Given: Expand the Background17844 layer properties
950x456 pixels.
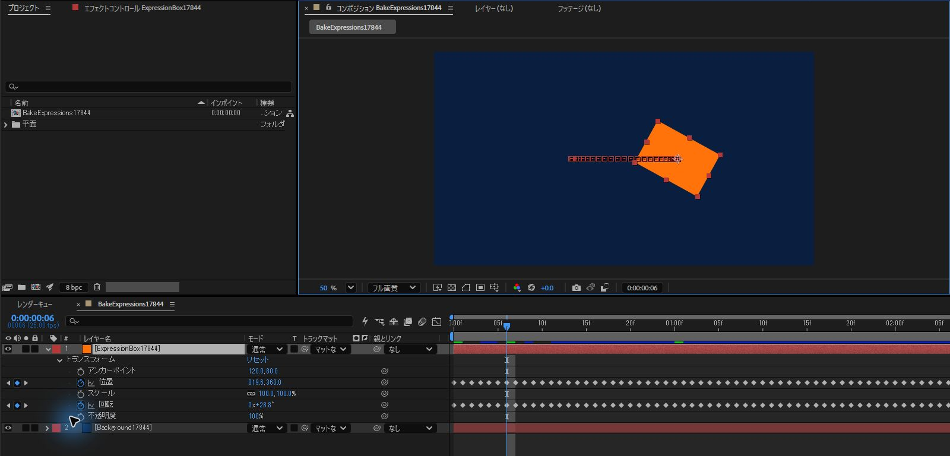Looking at the screenshot, I should (x=47, y=428).
